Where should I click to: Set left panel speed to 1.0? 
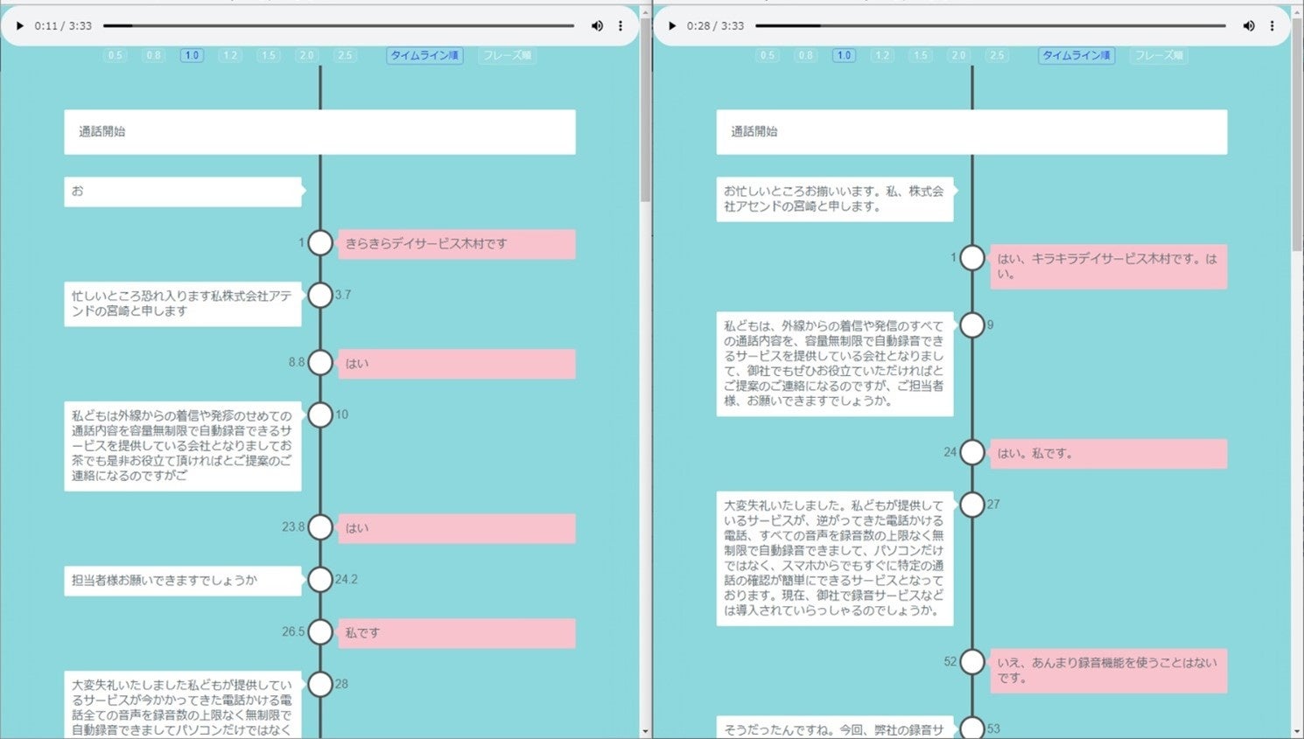pyautogui.click(x=192, y=55)
